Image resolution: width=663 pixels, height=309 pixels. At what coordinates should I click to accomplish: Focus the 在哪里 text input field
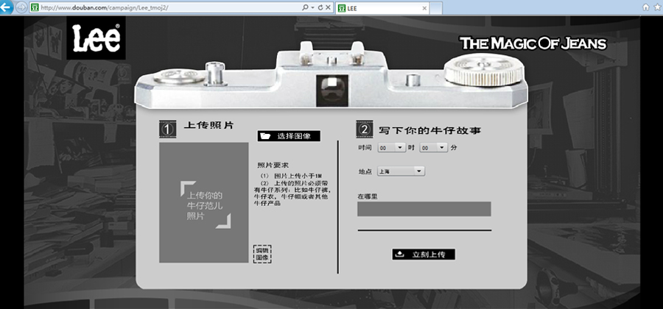424,209
